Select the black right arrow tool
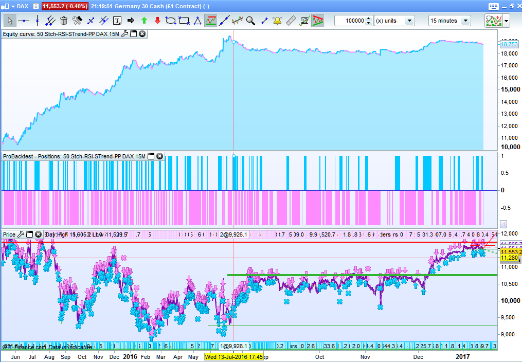 [131, 21]
